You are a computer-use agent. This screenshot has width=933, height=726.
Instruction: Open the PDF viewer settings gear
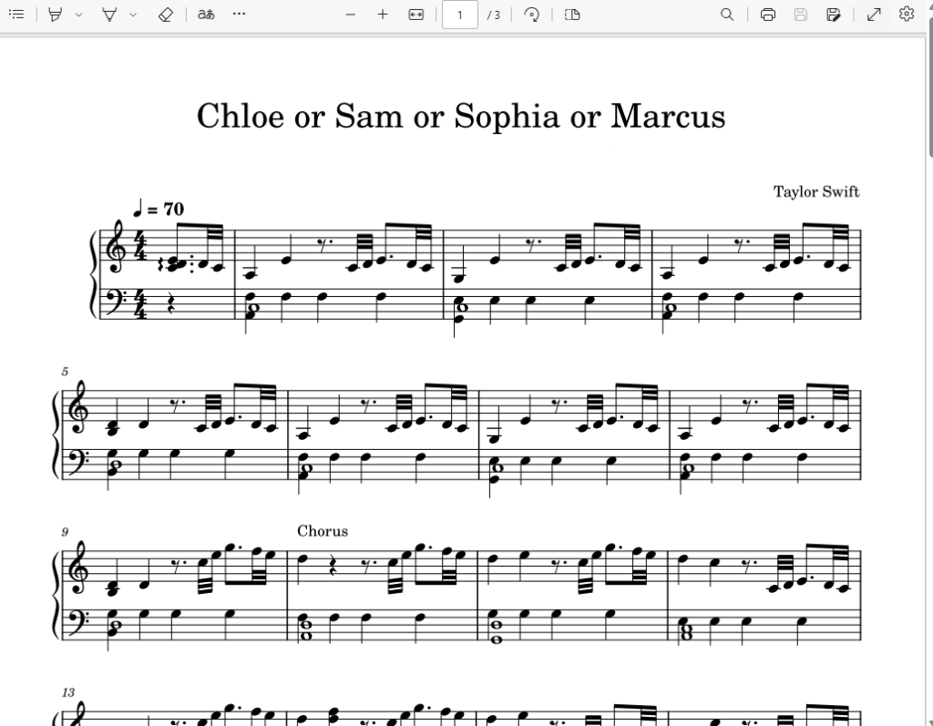click(907, 15)
